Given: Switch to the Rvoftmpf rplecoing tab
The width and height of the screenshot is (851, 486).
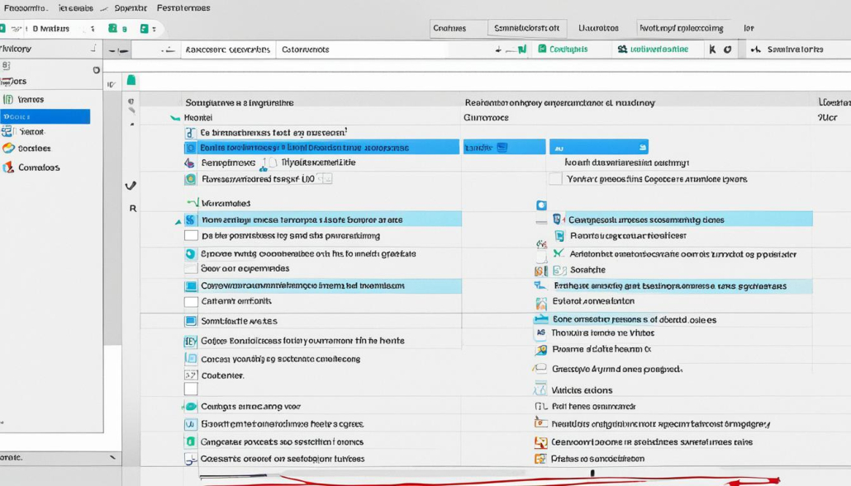Looking at the screenshot, I should 681,28.
